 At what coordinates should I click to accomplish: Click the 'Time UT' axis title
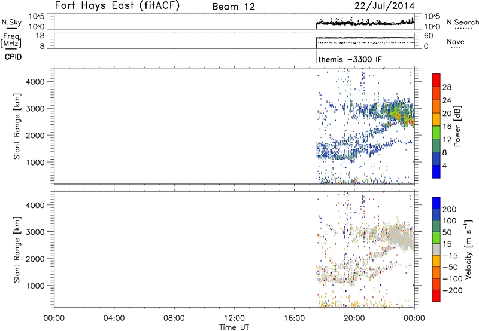(x=234, y=327)
